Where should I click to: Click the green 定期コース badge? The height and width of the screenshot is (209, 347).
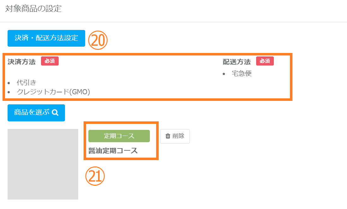119,136
